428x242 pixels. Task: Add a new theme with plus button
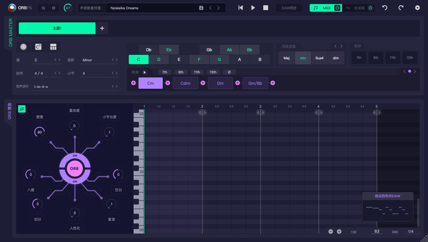click(102, 28)
